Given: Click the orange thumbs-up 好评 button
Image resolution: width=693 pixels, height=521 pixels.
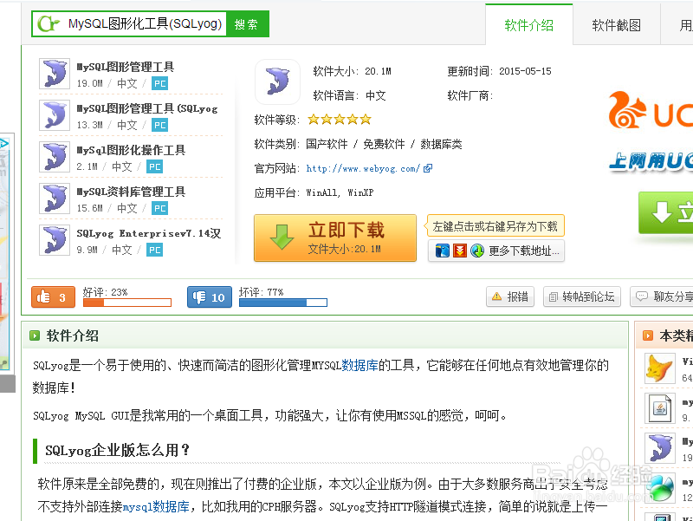Looking at the screenshot, I should click(53, 296).
